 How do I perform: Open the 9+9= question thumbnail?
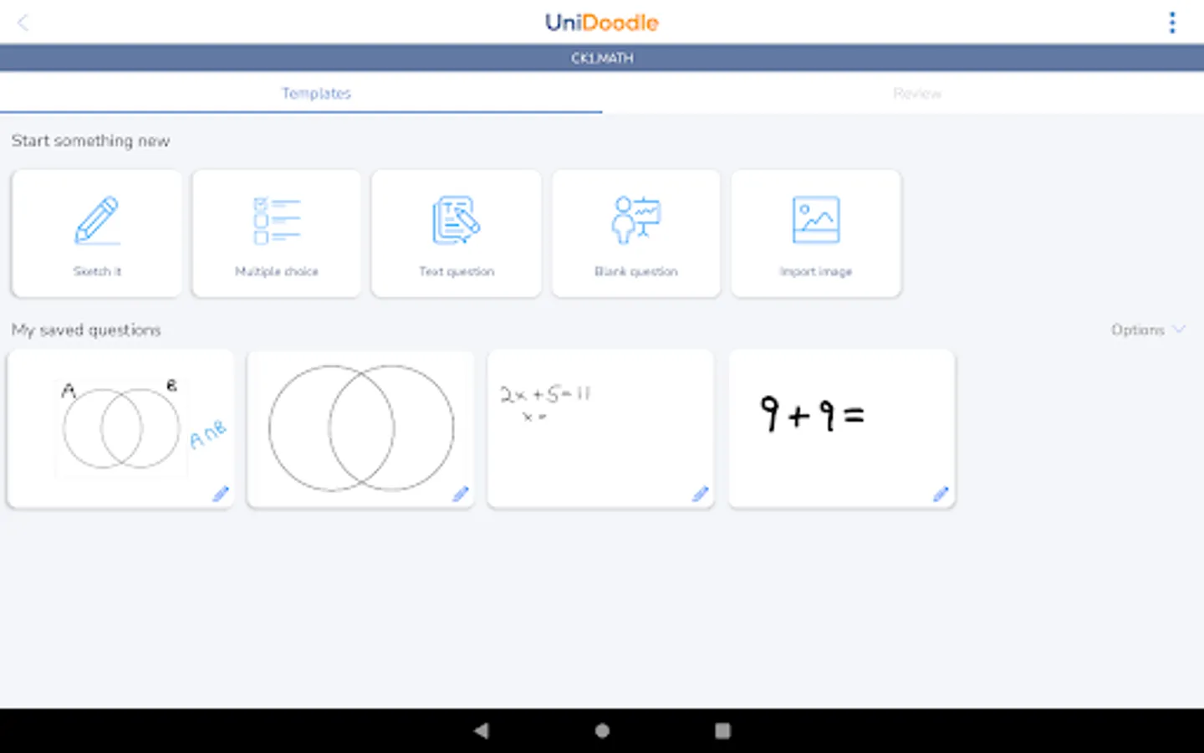coord(841,428)
